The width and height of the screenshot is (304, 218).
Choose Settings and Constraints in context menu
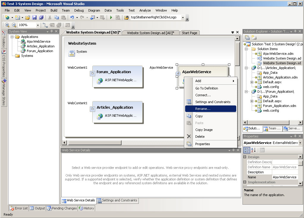coord(211,102)
